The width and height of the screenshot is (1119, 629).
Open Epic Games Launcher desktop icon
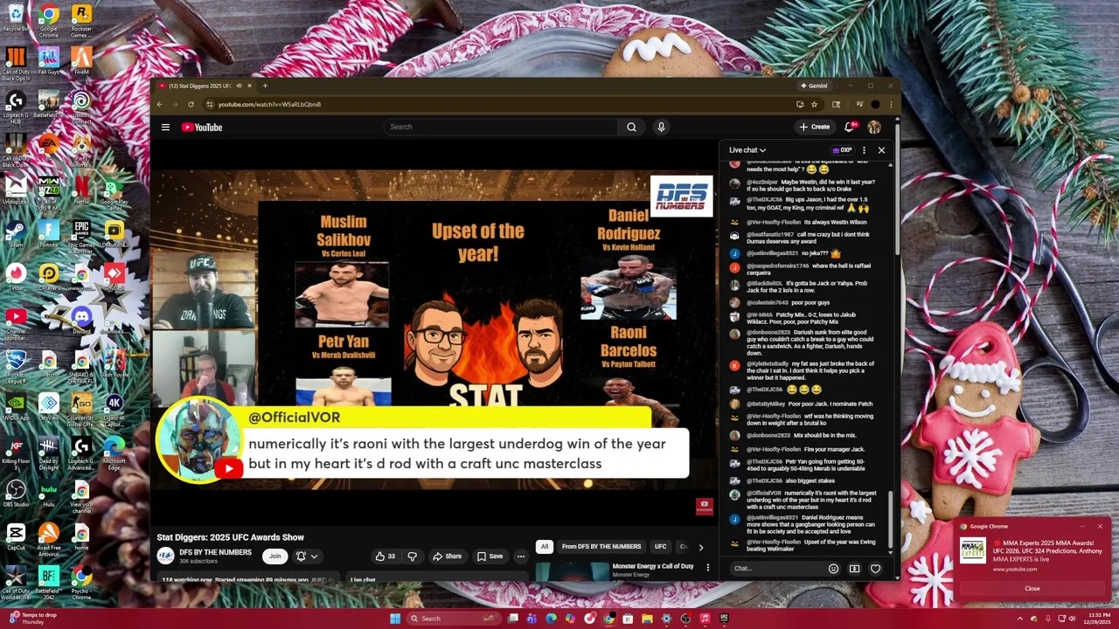[x=81, y=234]
